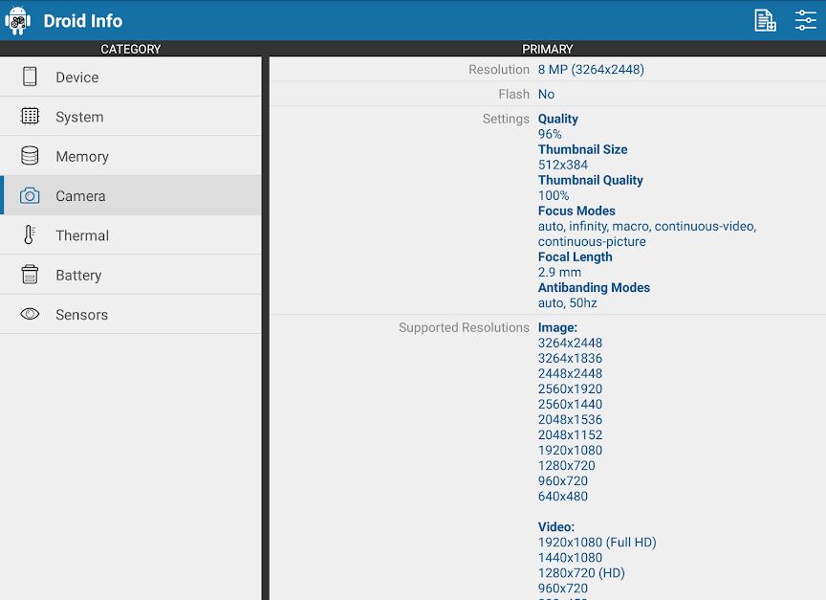Click the Camera icon in sidebar
Screen dimensions: 826x600
coord(30,195)
